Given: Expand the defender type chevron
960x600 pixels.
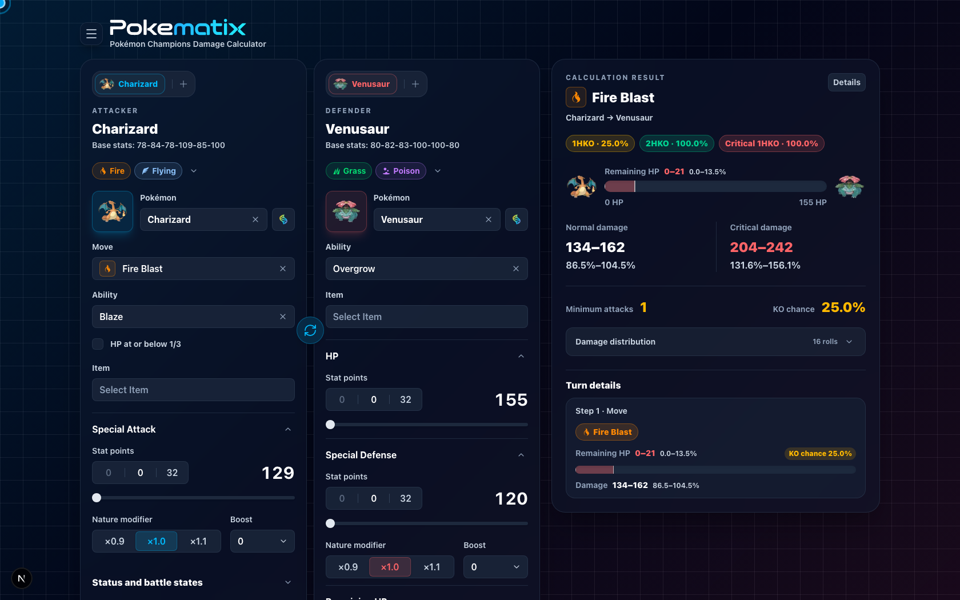Looking at the screenshot, I should point(438,171).
